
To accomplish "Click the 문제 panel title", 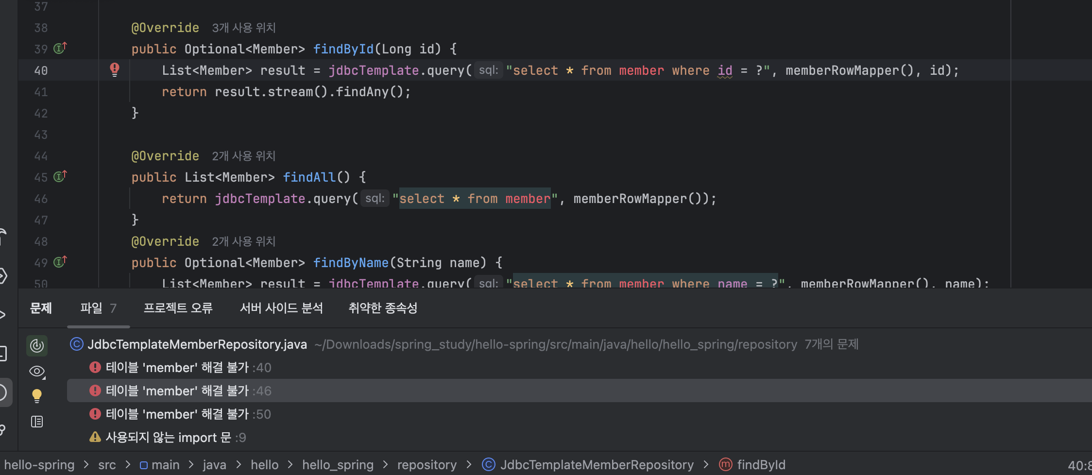I will click(41, 308).
